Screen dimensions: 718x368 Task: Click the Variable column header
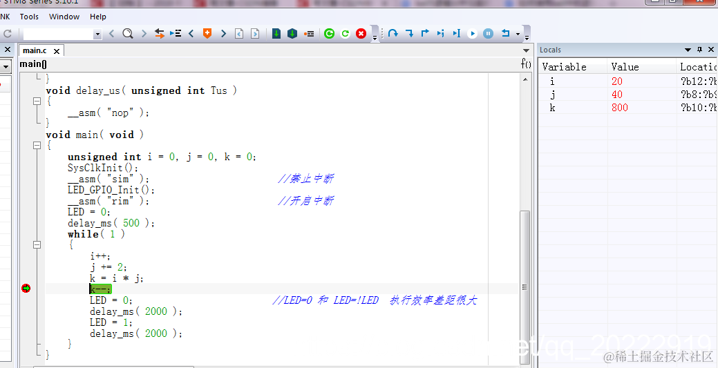(x=573, y=67)
